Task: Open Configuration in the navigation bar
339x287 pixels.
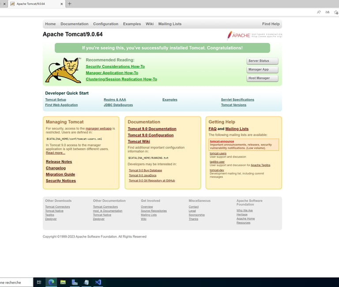Action: (106, 24)
